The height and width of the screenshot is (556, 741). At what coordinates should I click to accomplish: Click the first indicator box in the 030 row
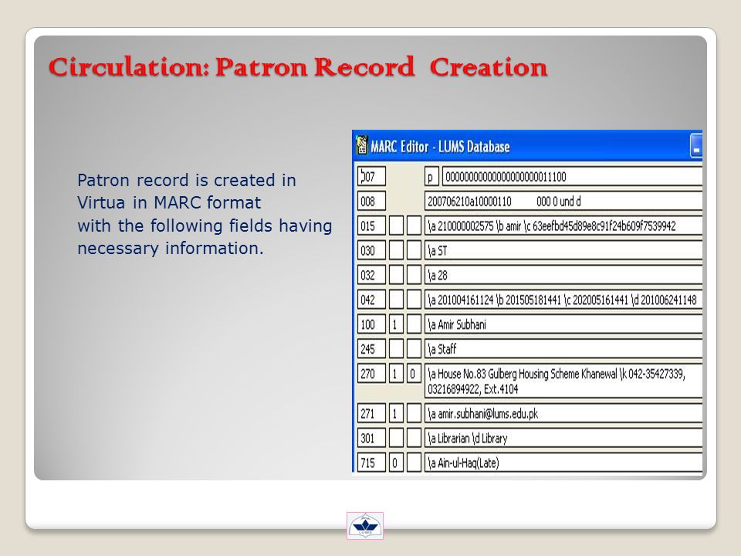point(396,250)
